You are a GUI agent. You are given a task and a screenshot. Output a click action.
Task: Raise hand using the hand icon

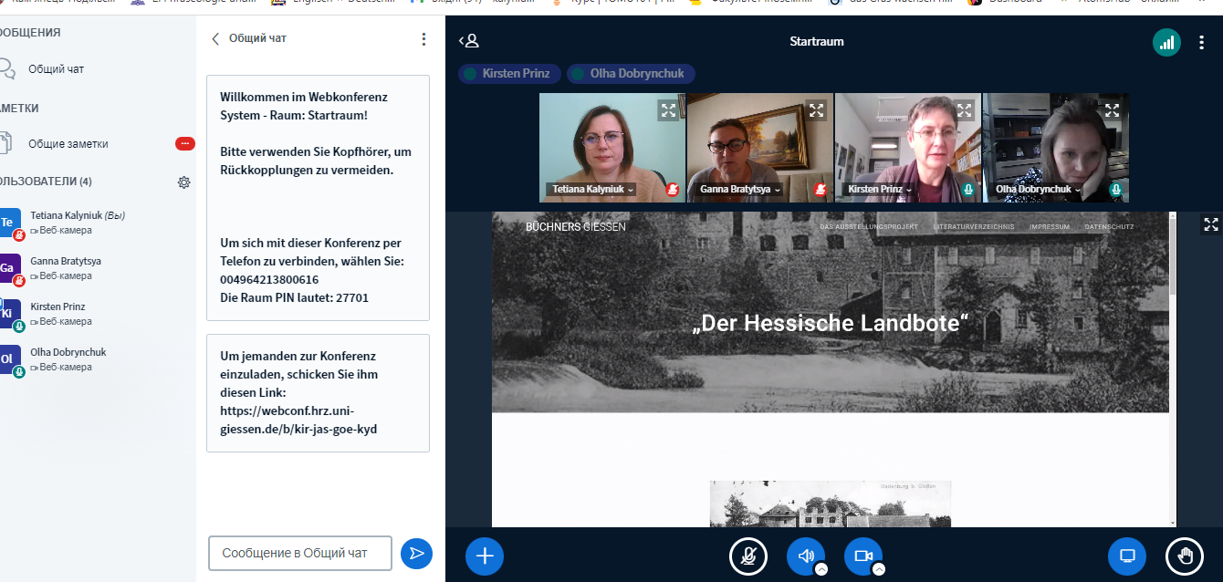point(1185,556)
